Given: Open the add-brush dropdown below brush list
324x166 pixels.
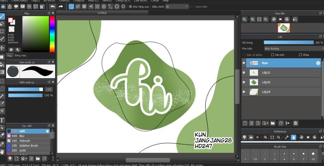Looking at the screenshot, I should (x=26, y=159).
